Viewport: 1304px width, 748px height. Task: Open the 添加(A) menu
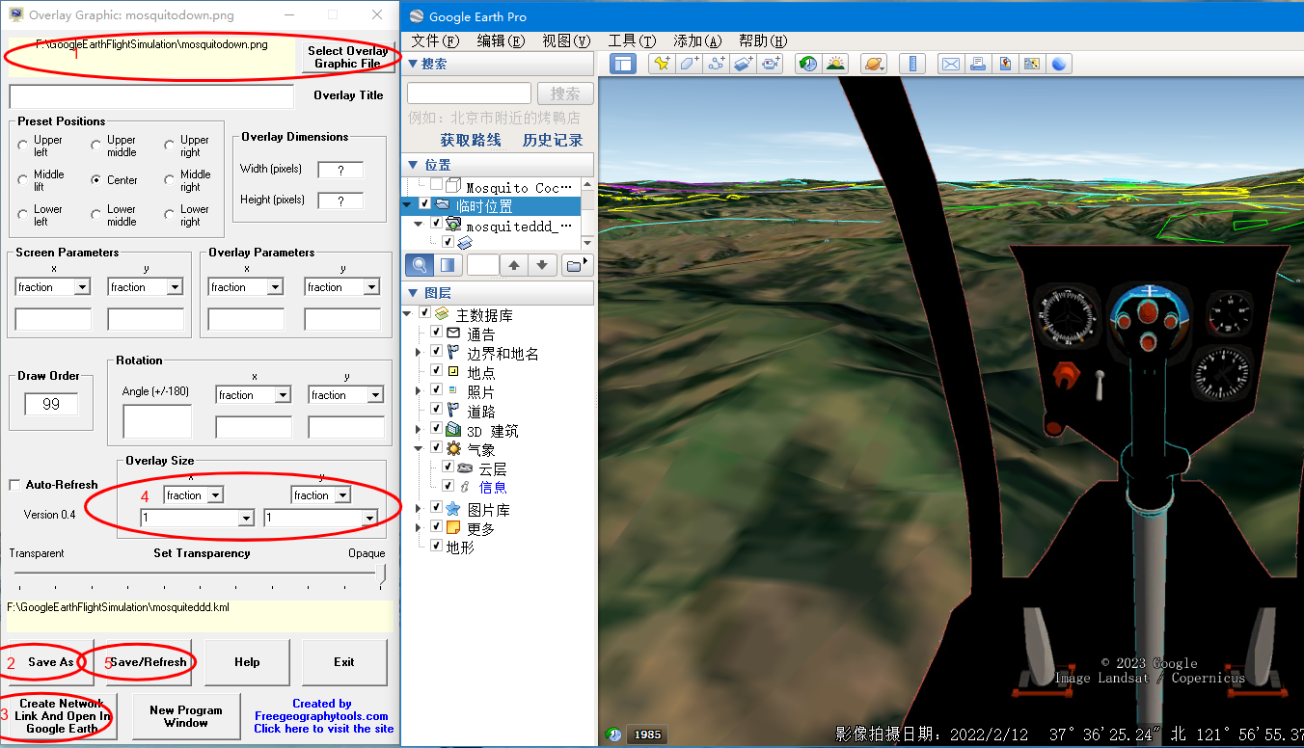pyautogui.click(x=697, y=40)
